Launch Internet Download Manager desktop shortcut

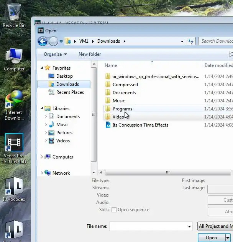pos(14,105)
